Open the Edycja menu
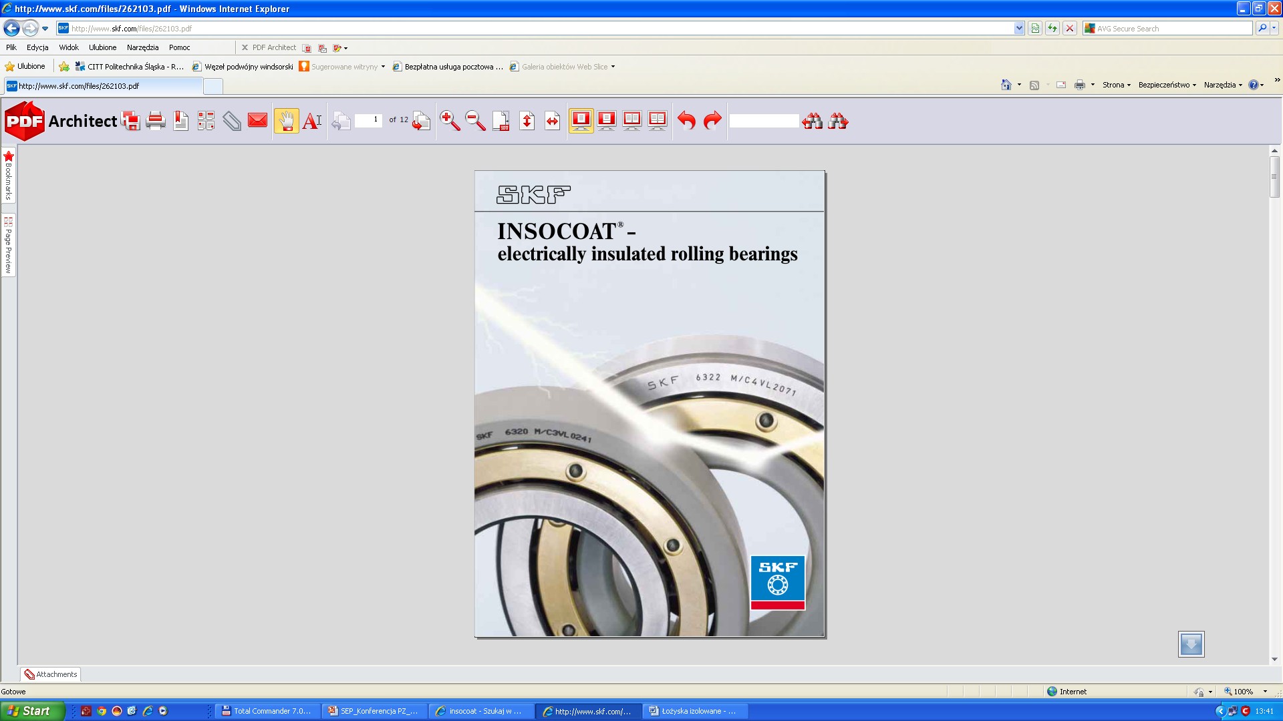Image resolution: width=1283 pixels, height=721 pixels. (37, 47)
